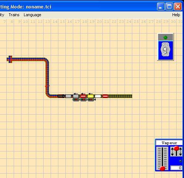Select the second striped gray wagon with arrow

[x=76, y=96]
